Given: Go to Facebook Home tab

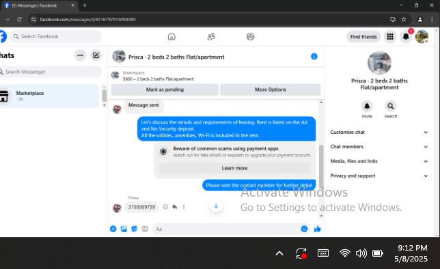Looking at the screenshot, I should (x=171, y=36).
